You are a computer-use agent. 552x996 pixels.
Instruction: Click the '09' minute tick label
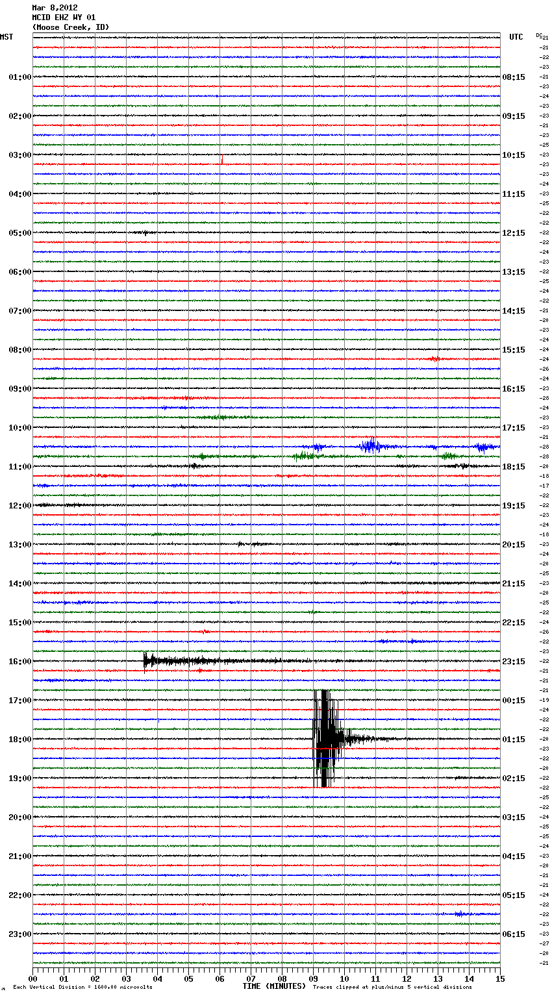coord(313,978)
